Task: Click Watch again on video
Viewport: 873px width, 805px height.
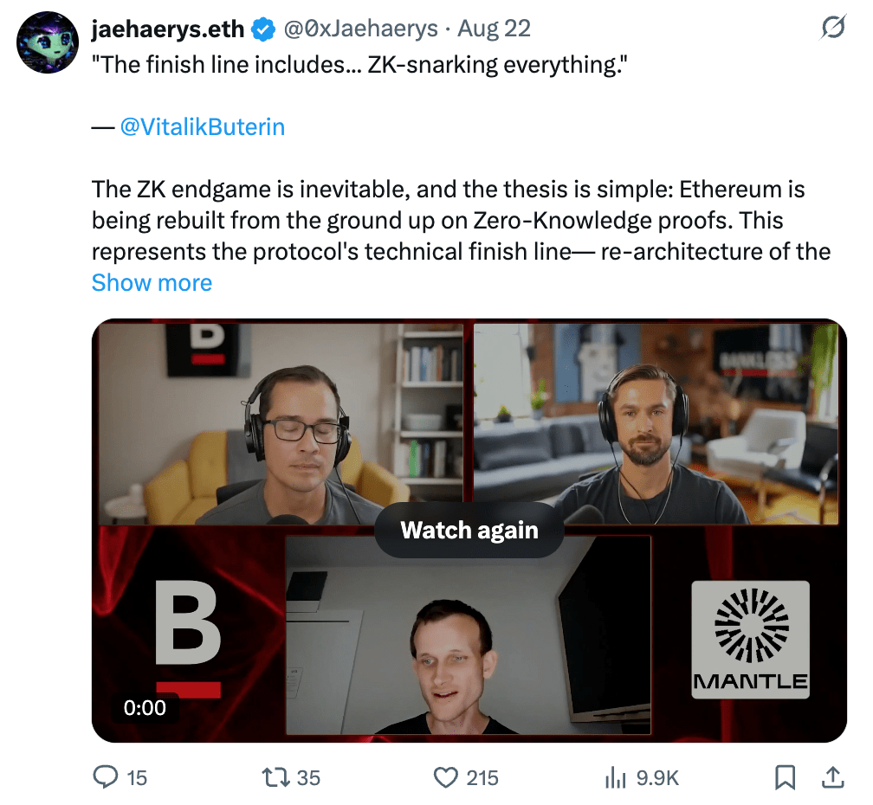Action: (469, 531)
